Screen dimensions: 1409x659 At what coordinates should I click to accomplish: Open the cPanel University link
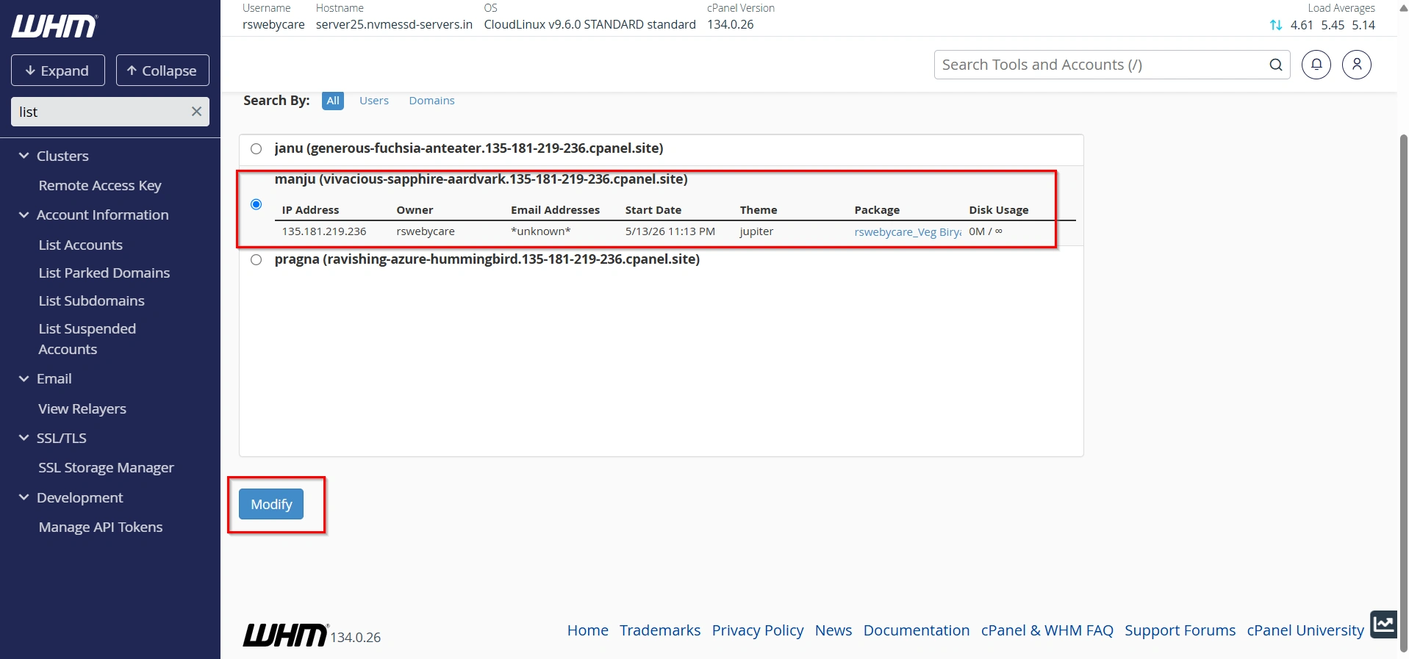click(x=1305, y=630)
